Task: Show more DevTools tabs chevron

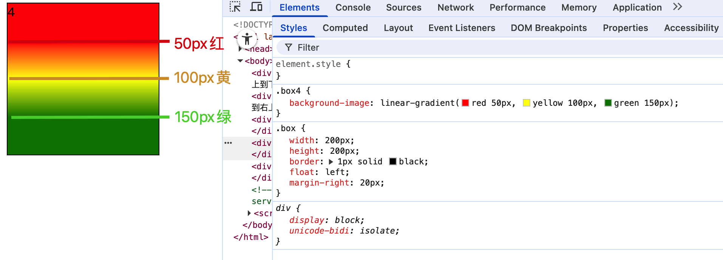Action: click(677, 7)
